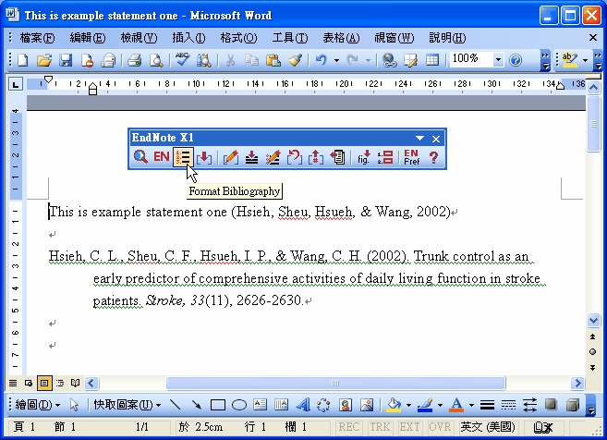Open the File (檔案) menu
The width and height of the screenshot is (607, 440).
(37, 38)
